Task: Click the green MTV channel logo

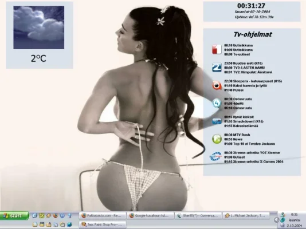Action: pyautogui.click(x=217, y=139)
